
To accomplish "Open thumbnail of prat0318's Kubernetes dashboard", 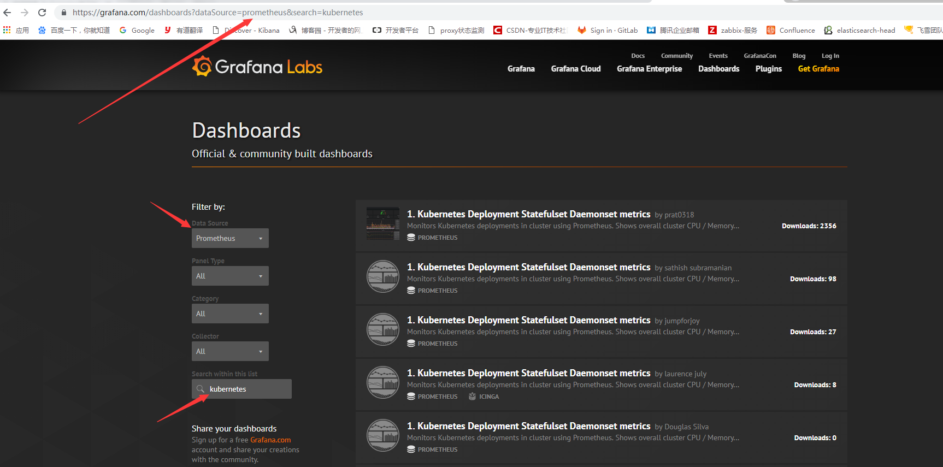I will (x=382, y=224).
